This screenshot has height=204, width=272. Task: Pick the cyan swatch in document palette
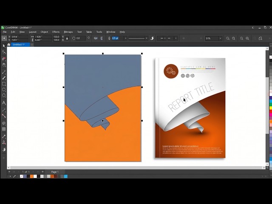coord(66,176)
